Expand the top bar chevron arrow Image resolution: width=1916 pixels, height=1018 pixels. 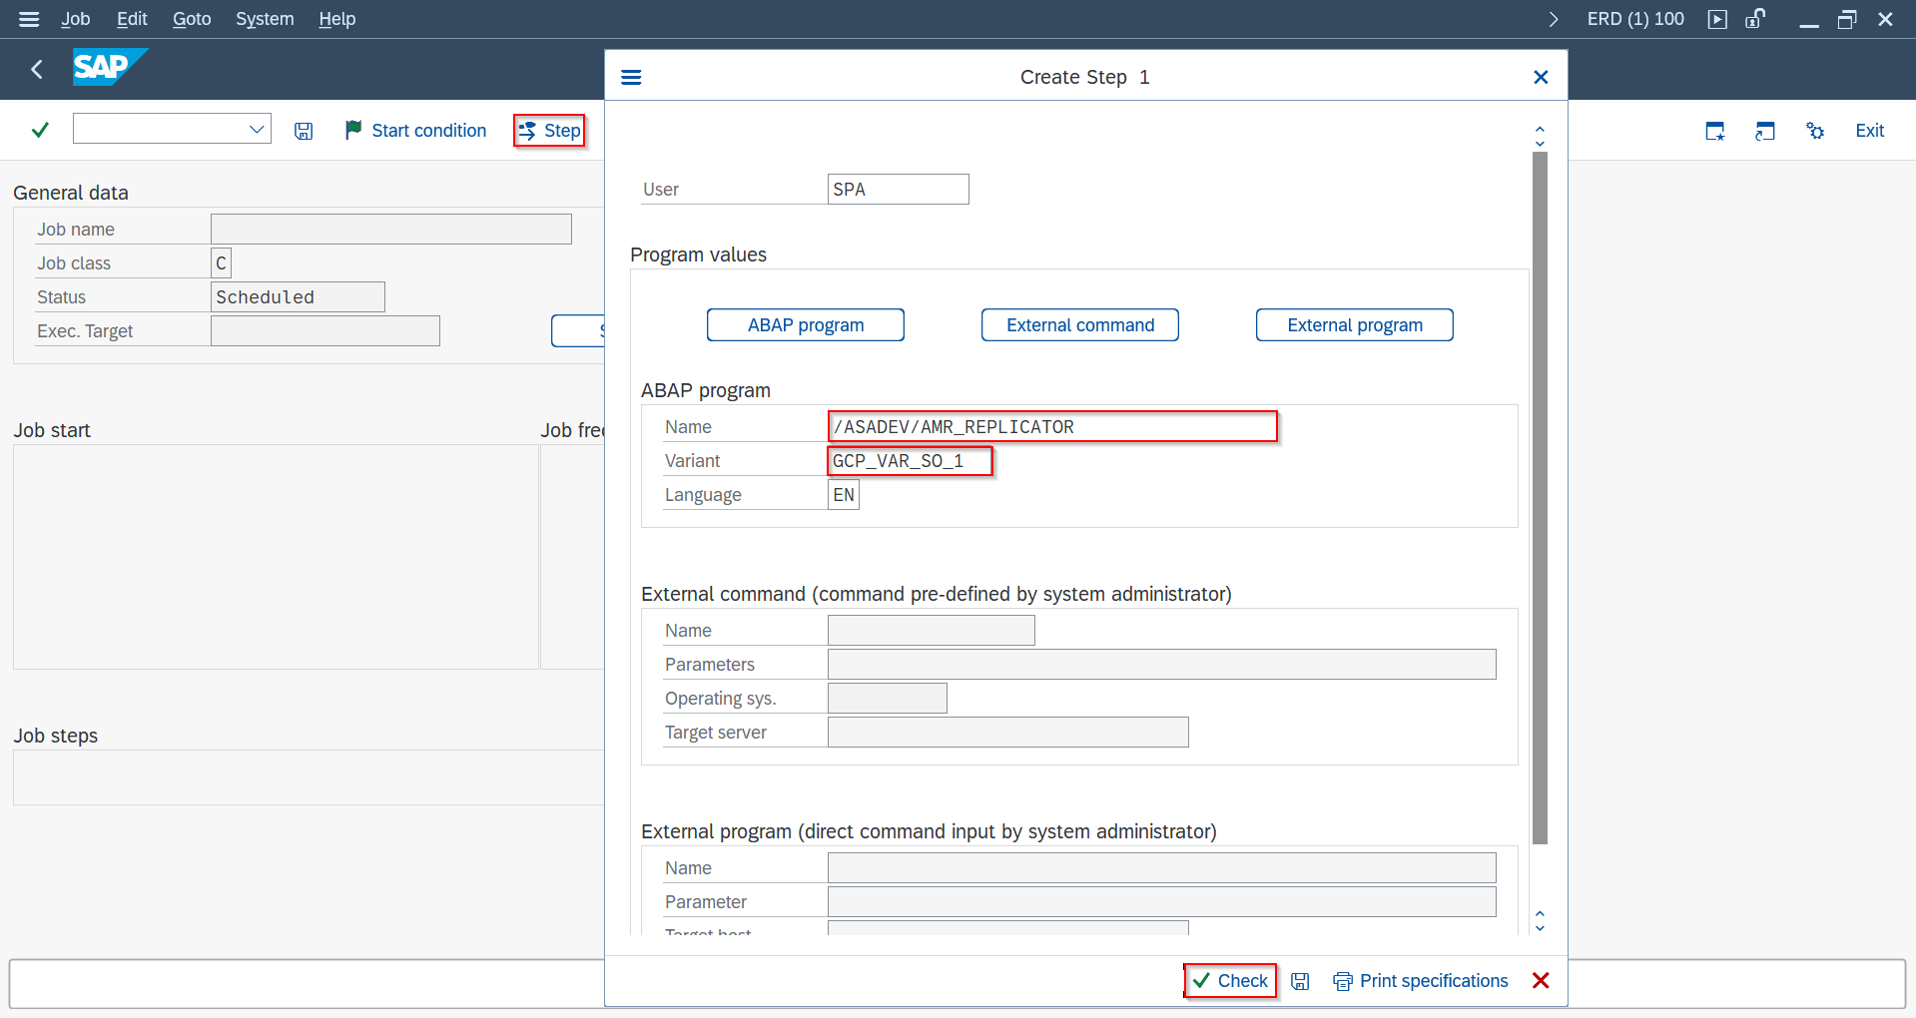tap(1554, 19)
